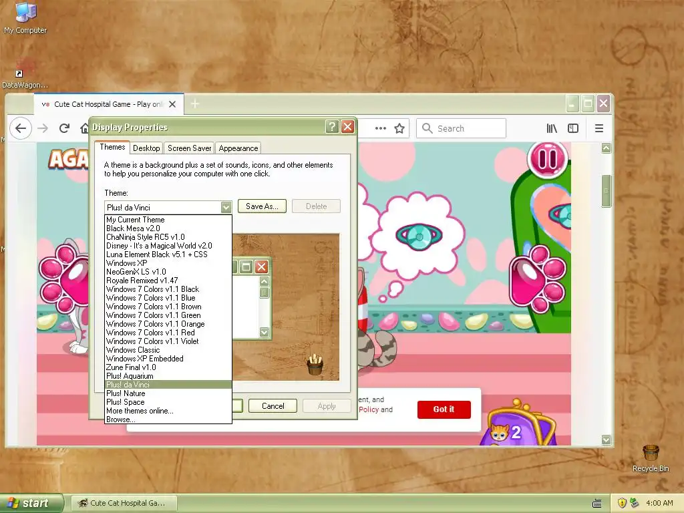Image resolution: width=684 pixels, height=513 pixels.
Task: Pause the game with the pink button
Action: [x=548, y=158]
